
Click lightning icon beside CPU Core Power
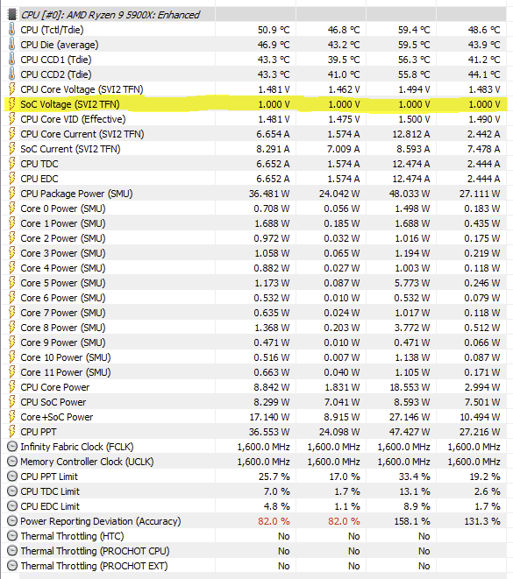(x=11, y=387)
